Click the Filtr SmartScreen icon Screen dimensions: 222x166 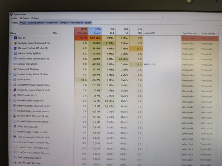(15, 142)
